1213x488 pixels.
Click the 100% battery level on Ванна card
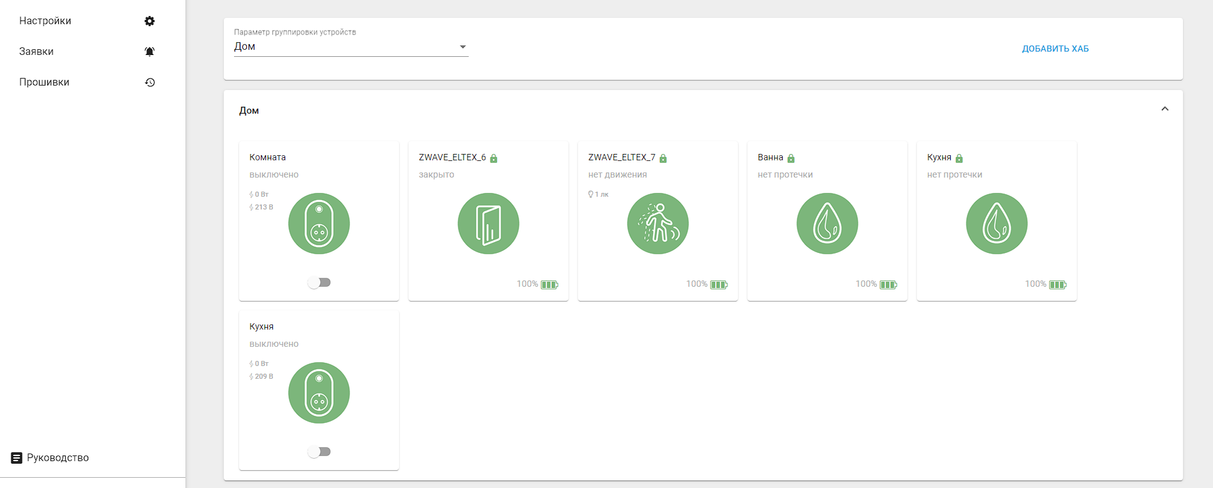(x=866, y=284)
